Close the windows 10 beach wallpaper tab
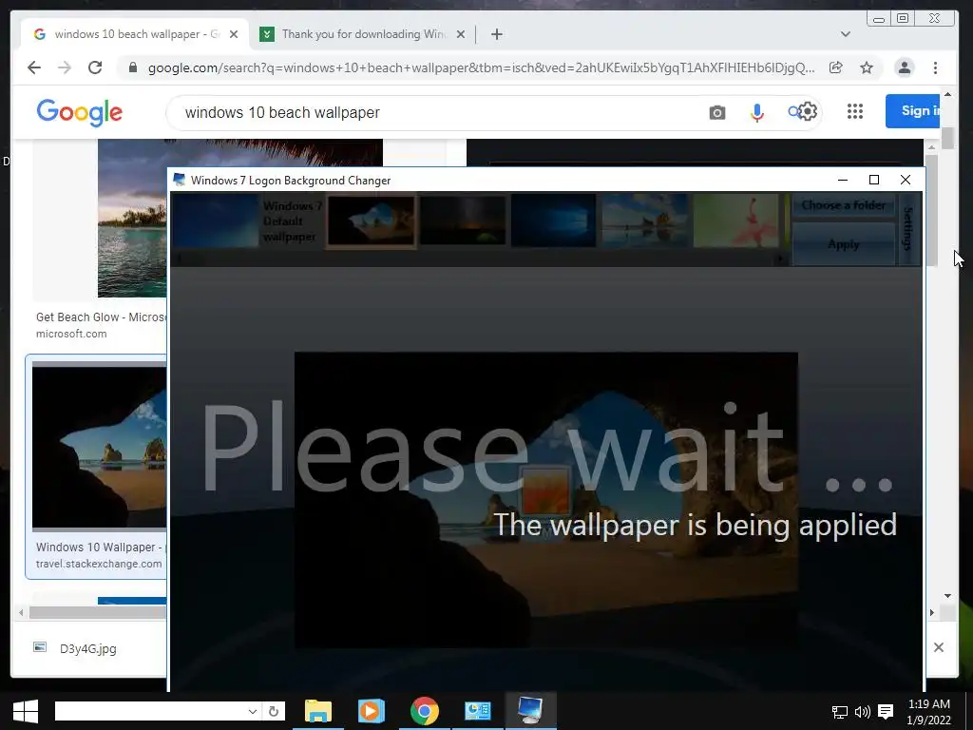The width and height of the screenshot is (973, 730). click(234, 35)
